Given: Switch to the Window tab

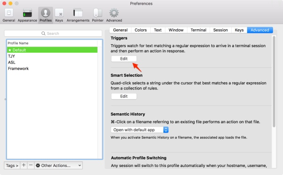Looking at the screenshot, I should click(x=176, y=30).
